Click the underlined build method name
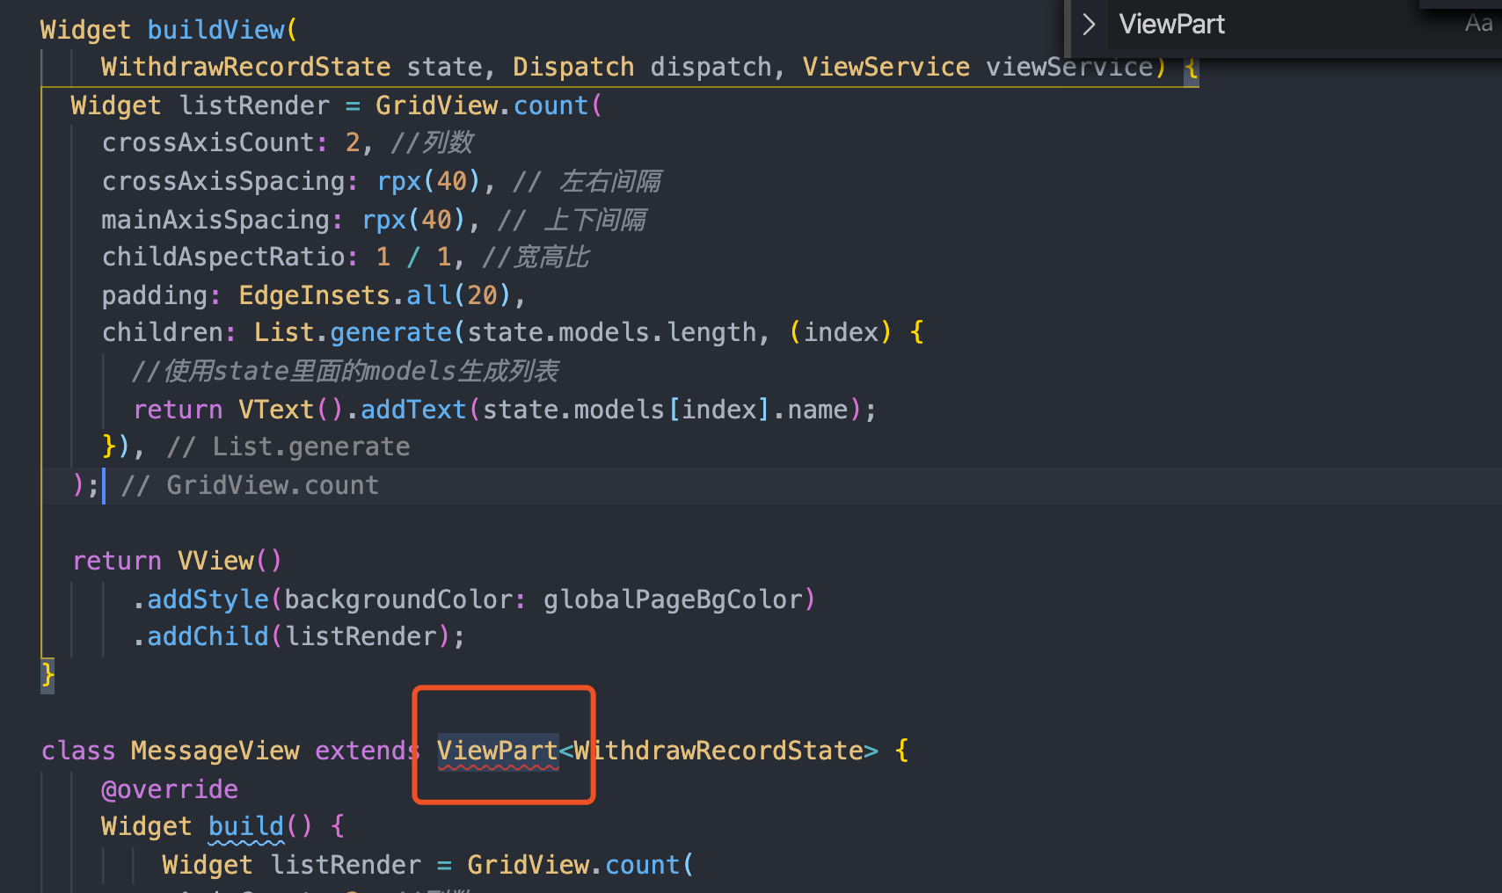Viewport: 1502px width, 893px height. tap(246, 826)
